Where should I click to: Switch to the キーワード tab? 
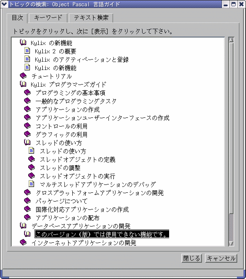(48, 18)
